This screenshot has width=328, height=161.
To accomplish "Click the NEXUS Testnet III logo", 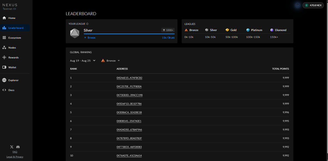I will click(x=10, y=7).
